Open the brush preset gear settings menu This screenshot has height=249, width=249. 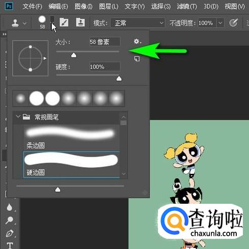point(137,41)
